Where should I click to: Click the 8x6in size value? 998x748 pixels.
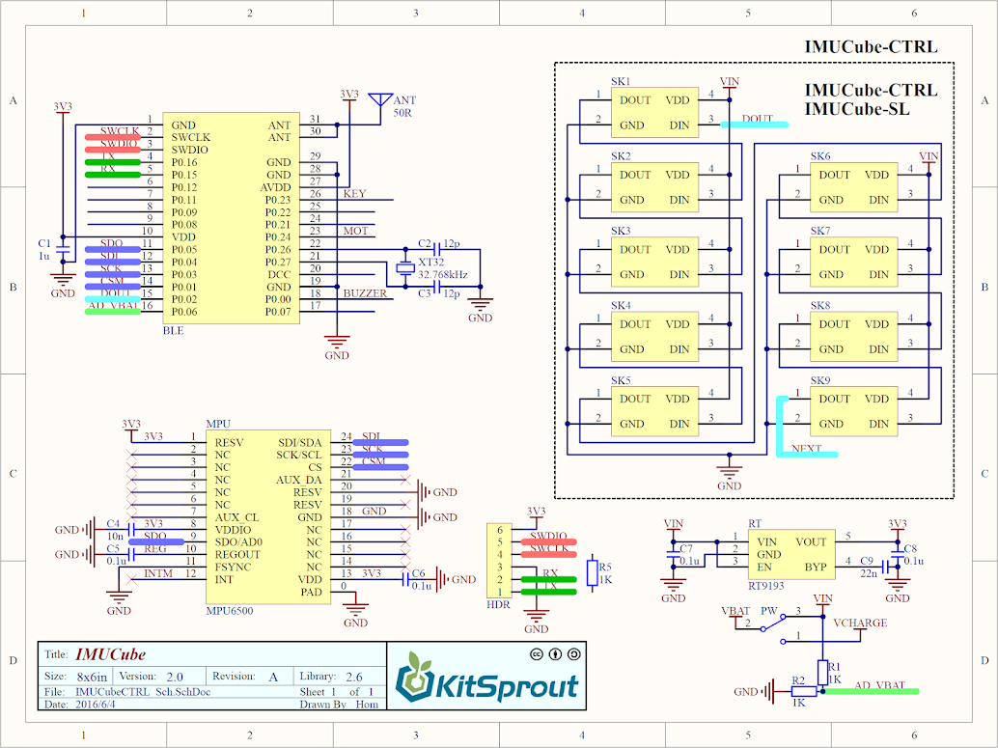pyautogui.click(x=92, y=677)
